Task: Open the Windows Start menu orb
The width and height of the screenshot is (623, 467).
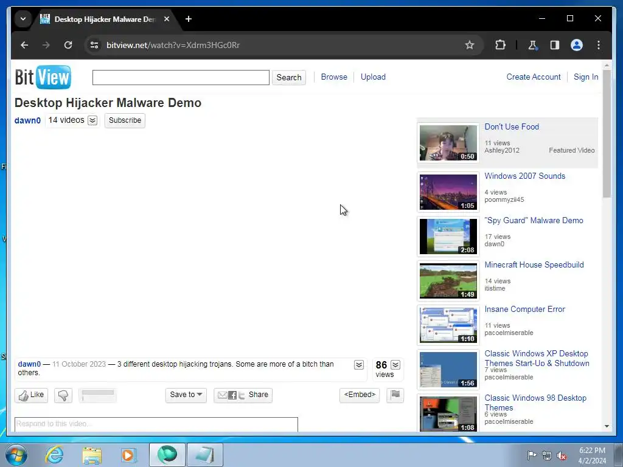Action: point(16,455)
